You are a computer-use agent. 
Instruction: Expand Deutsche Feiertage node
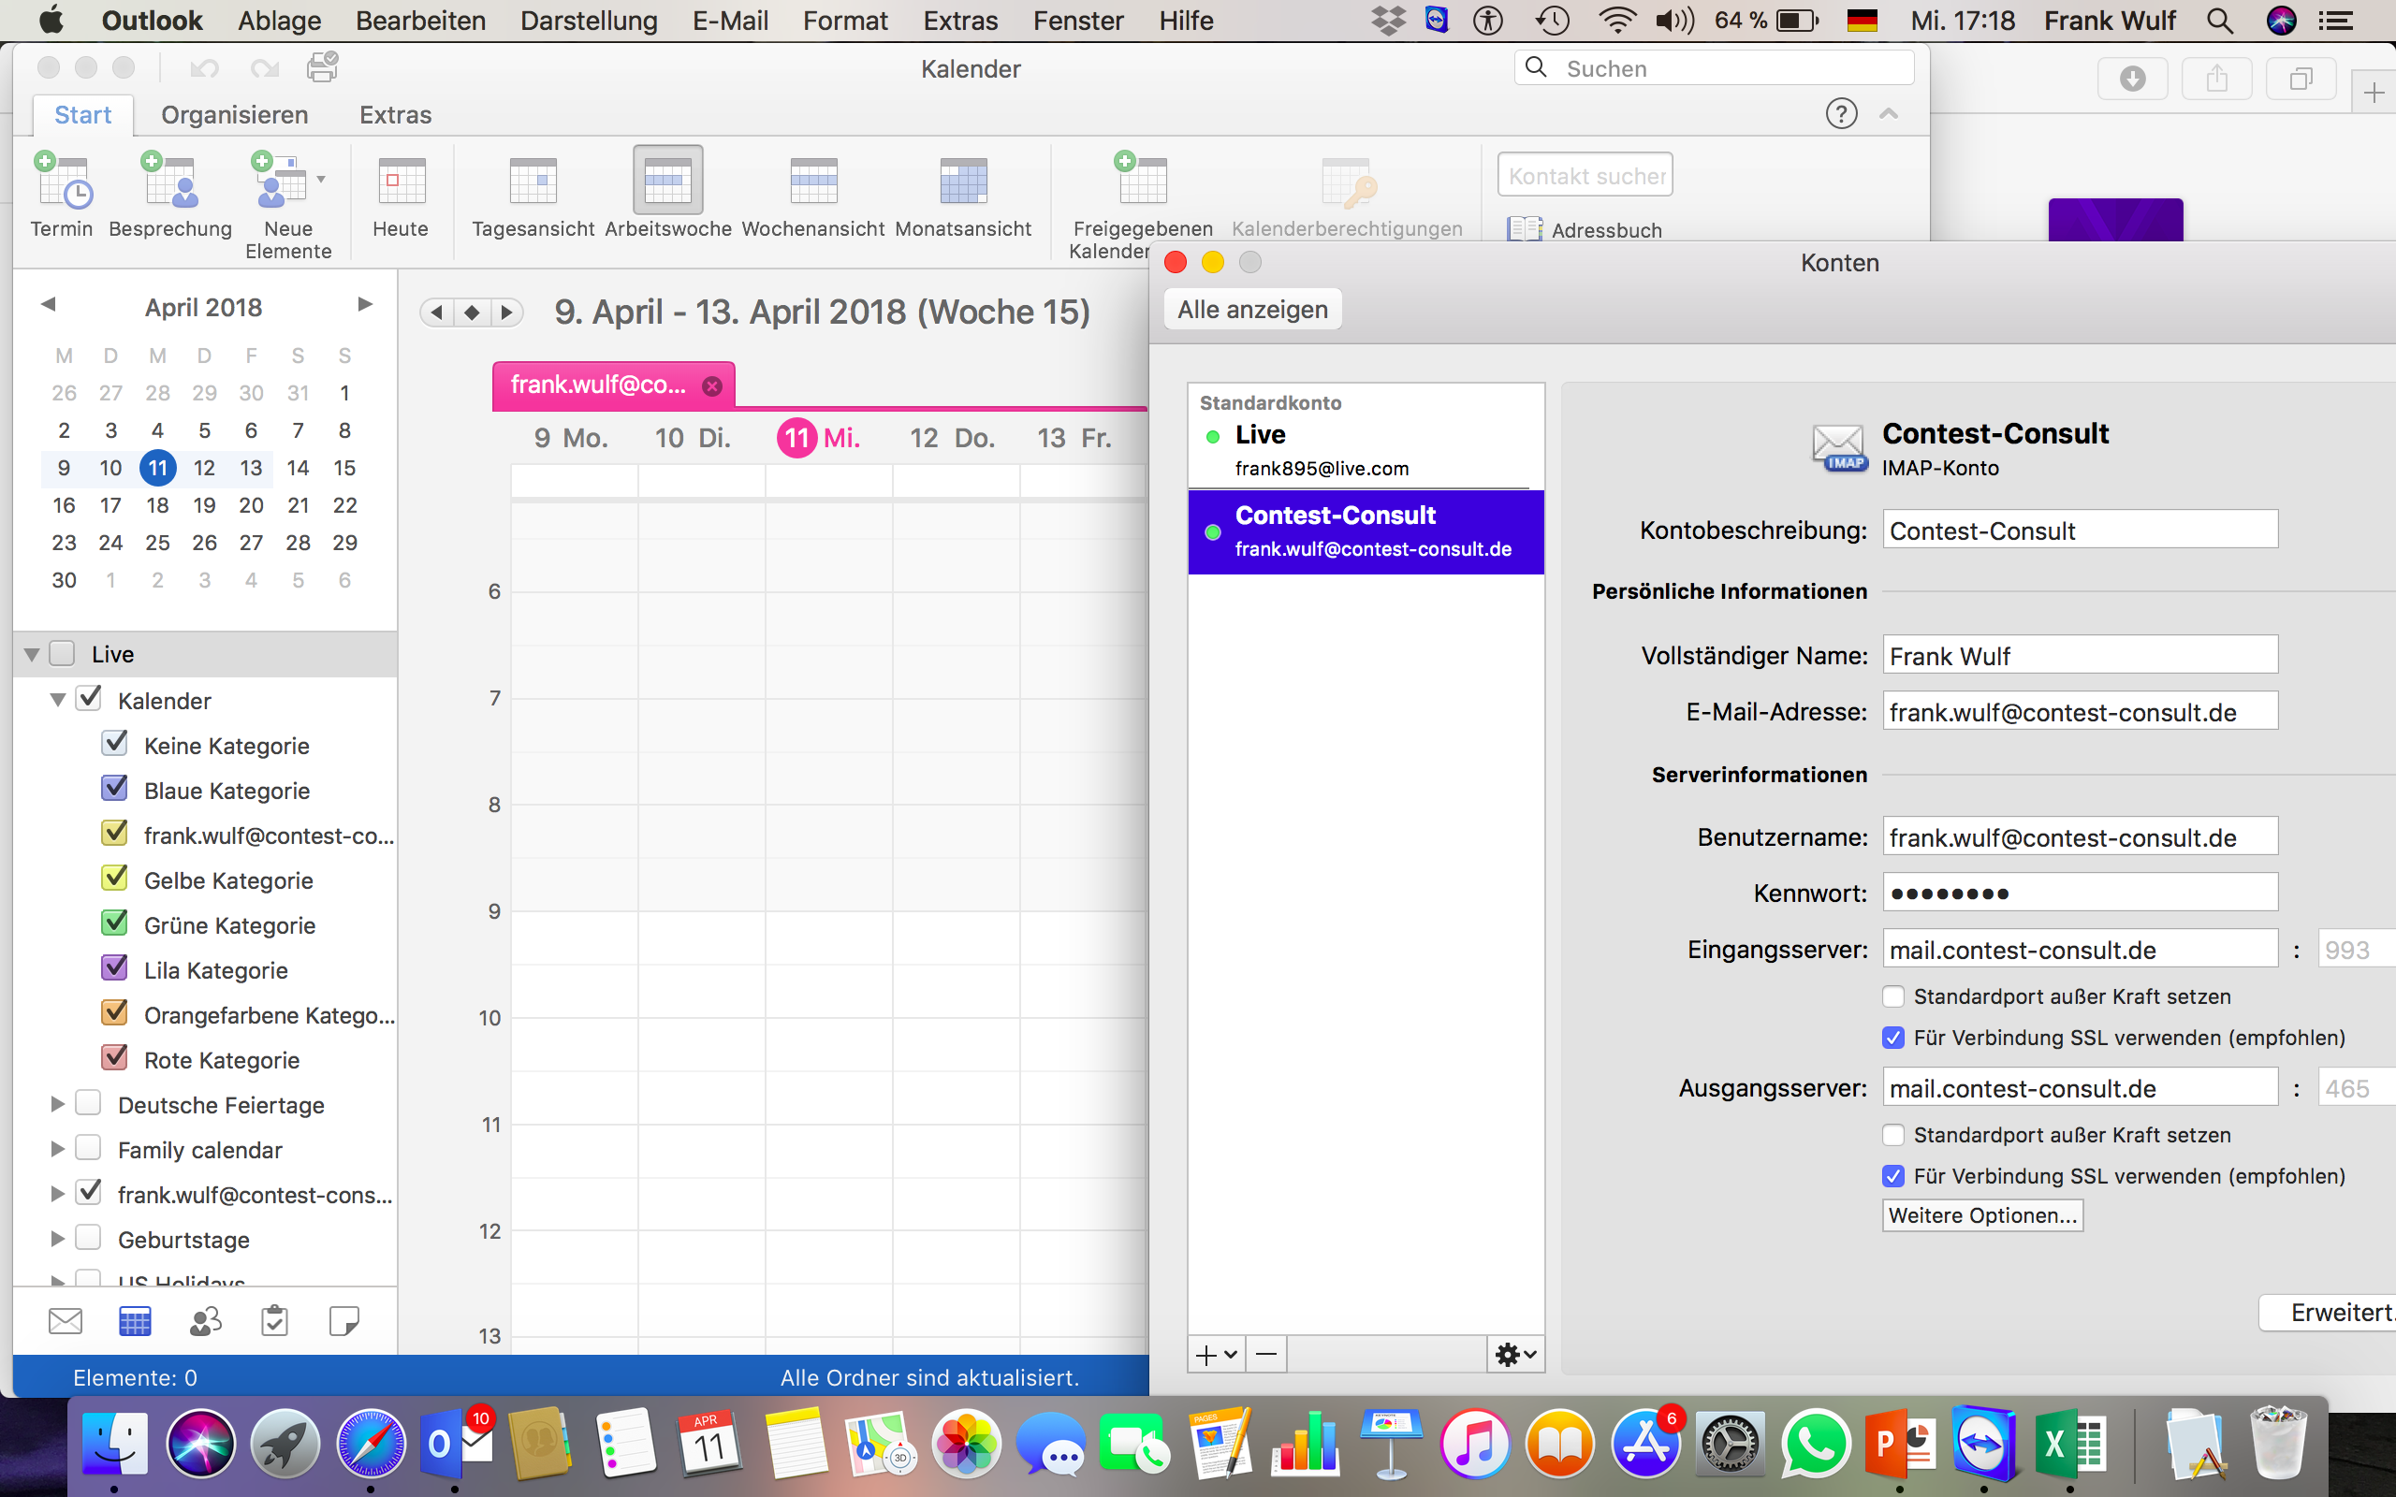tap(57, 1104)
